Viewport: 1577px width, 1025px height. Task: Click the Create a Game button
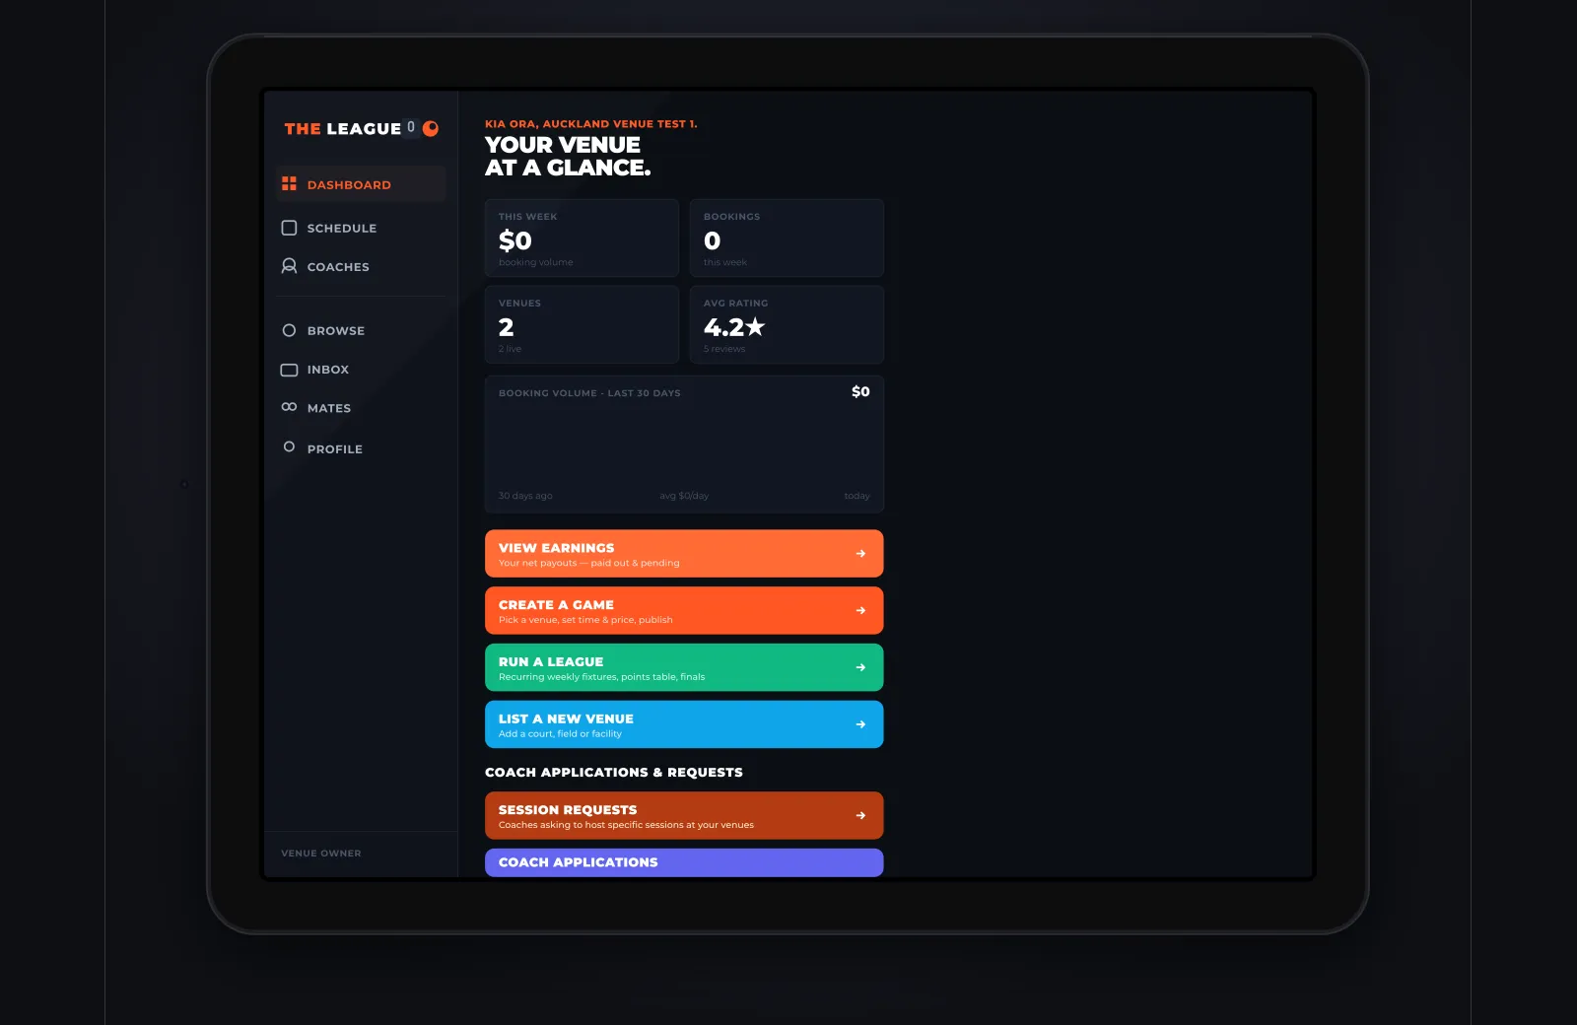(x=684, y=611)
